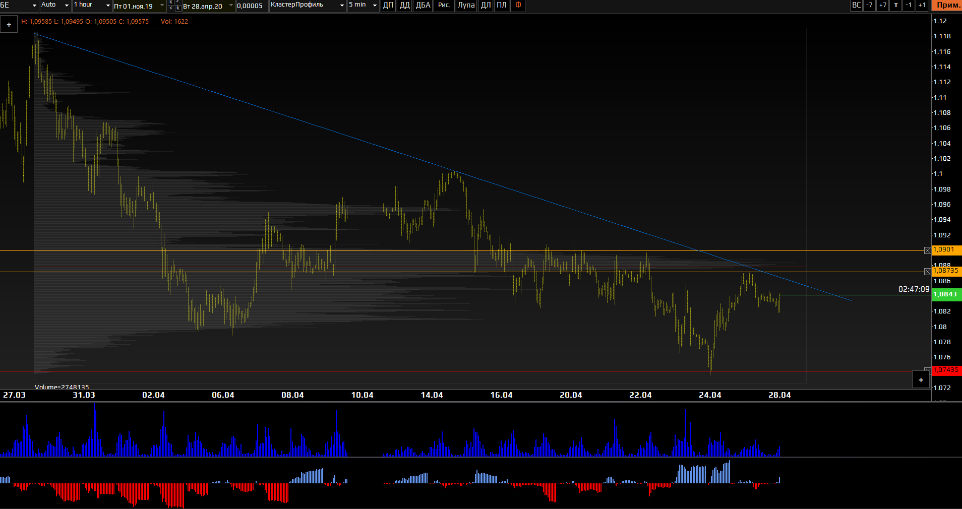
Task: Expand the 1 hour timeframe dropdown
Action: pos(92,5)
